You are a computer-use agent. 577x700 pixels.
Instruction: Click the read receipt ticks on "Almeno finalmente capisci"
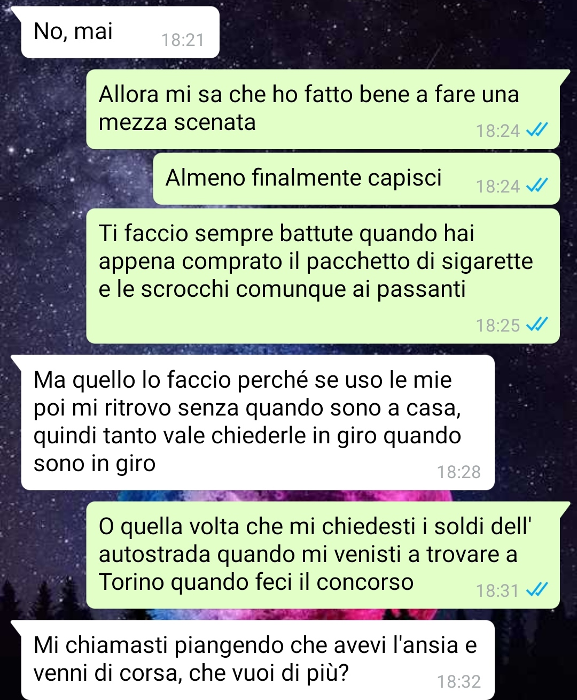[536, 186]
